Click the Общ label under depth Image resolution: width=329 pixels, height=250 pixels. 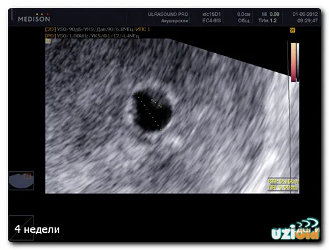coord(244,21)
